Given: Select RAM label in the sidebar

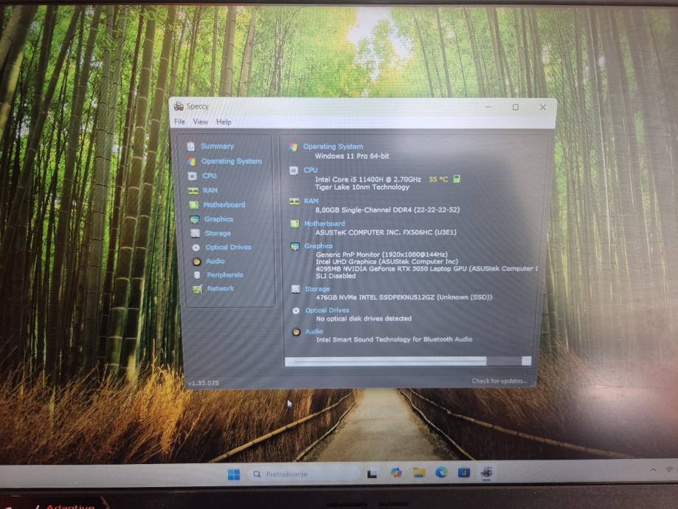Looking at the screenshot, I should [x=210, y=190].
